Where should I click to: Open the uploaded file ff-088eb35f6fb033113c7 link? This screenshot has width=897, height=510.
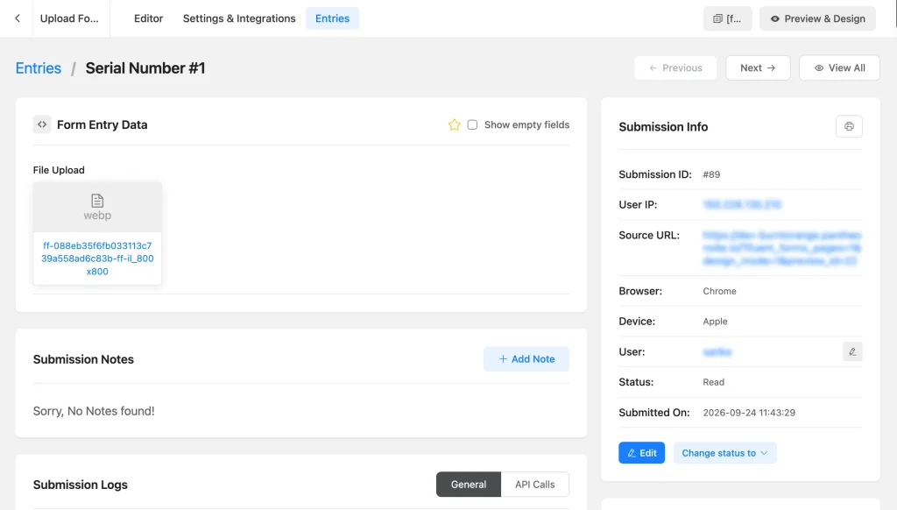click(97, 259)
